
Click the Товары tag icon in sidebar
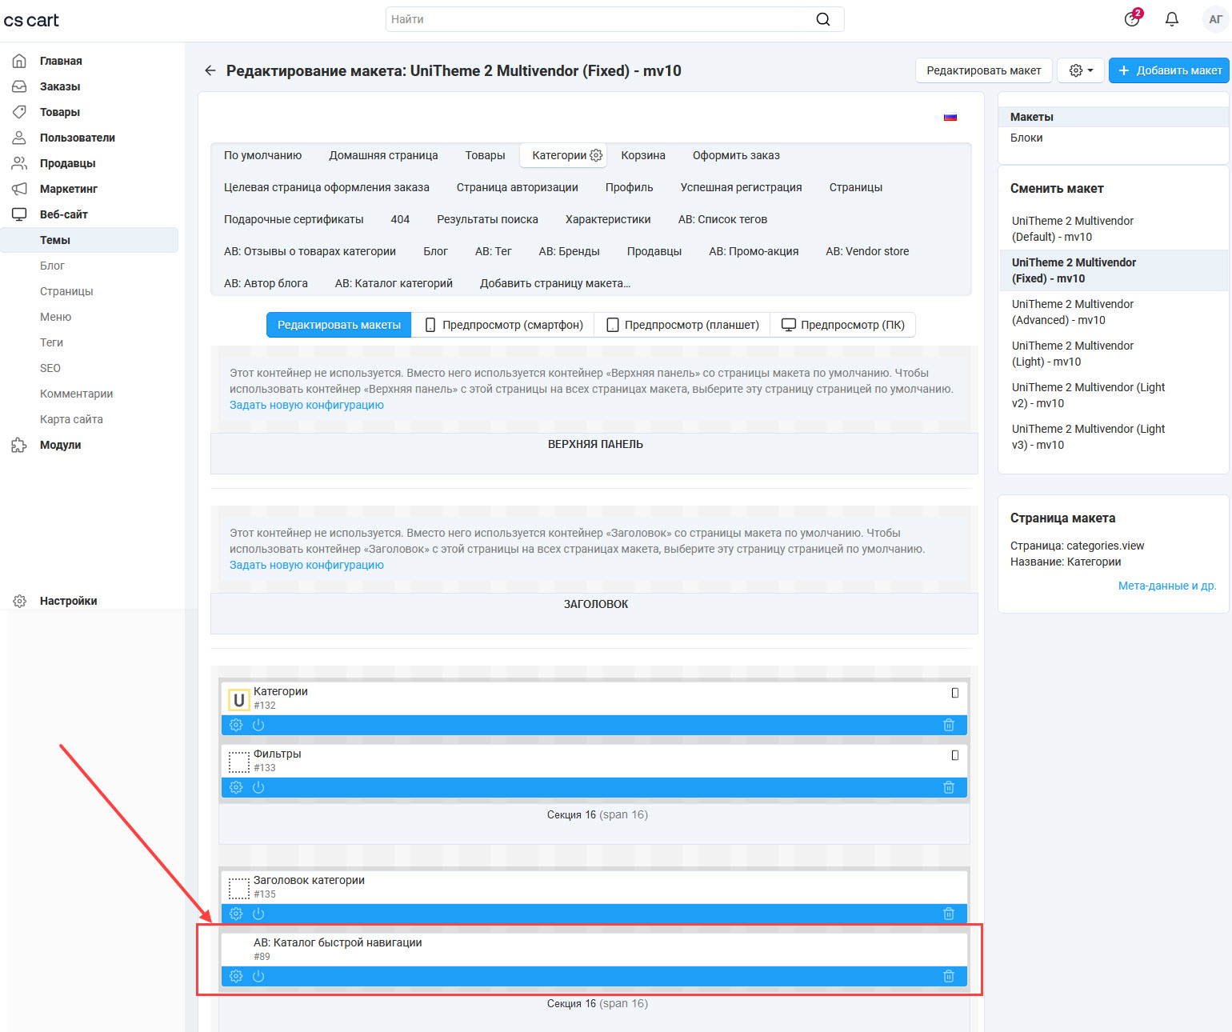click(x=19, y=112)
